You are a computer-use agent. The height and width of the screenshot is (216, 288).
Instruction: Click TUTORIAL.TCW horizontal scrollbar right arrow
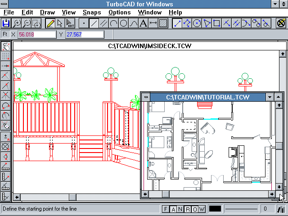click(x=272, y=194)
